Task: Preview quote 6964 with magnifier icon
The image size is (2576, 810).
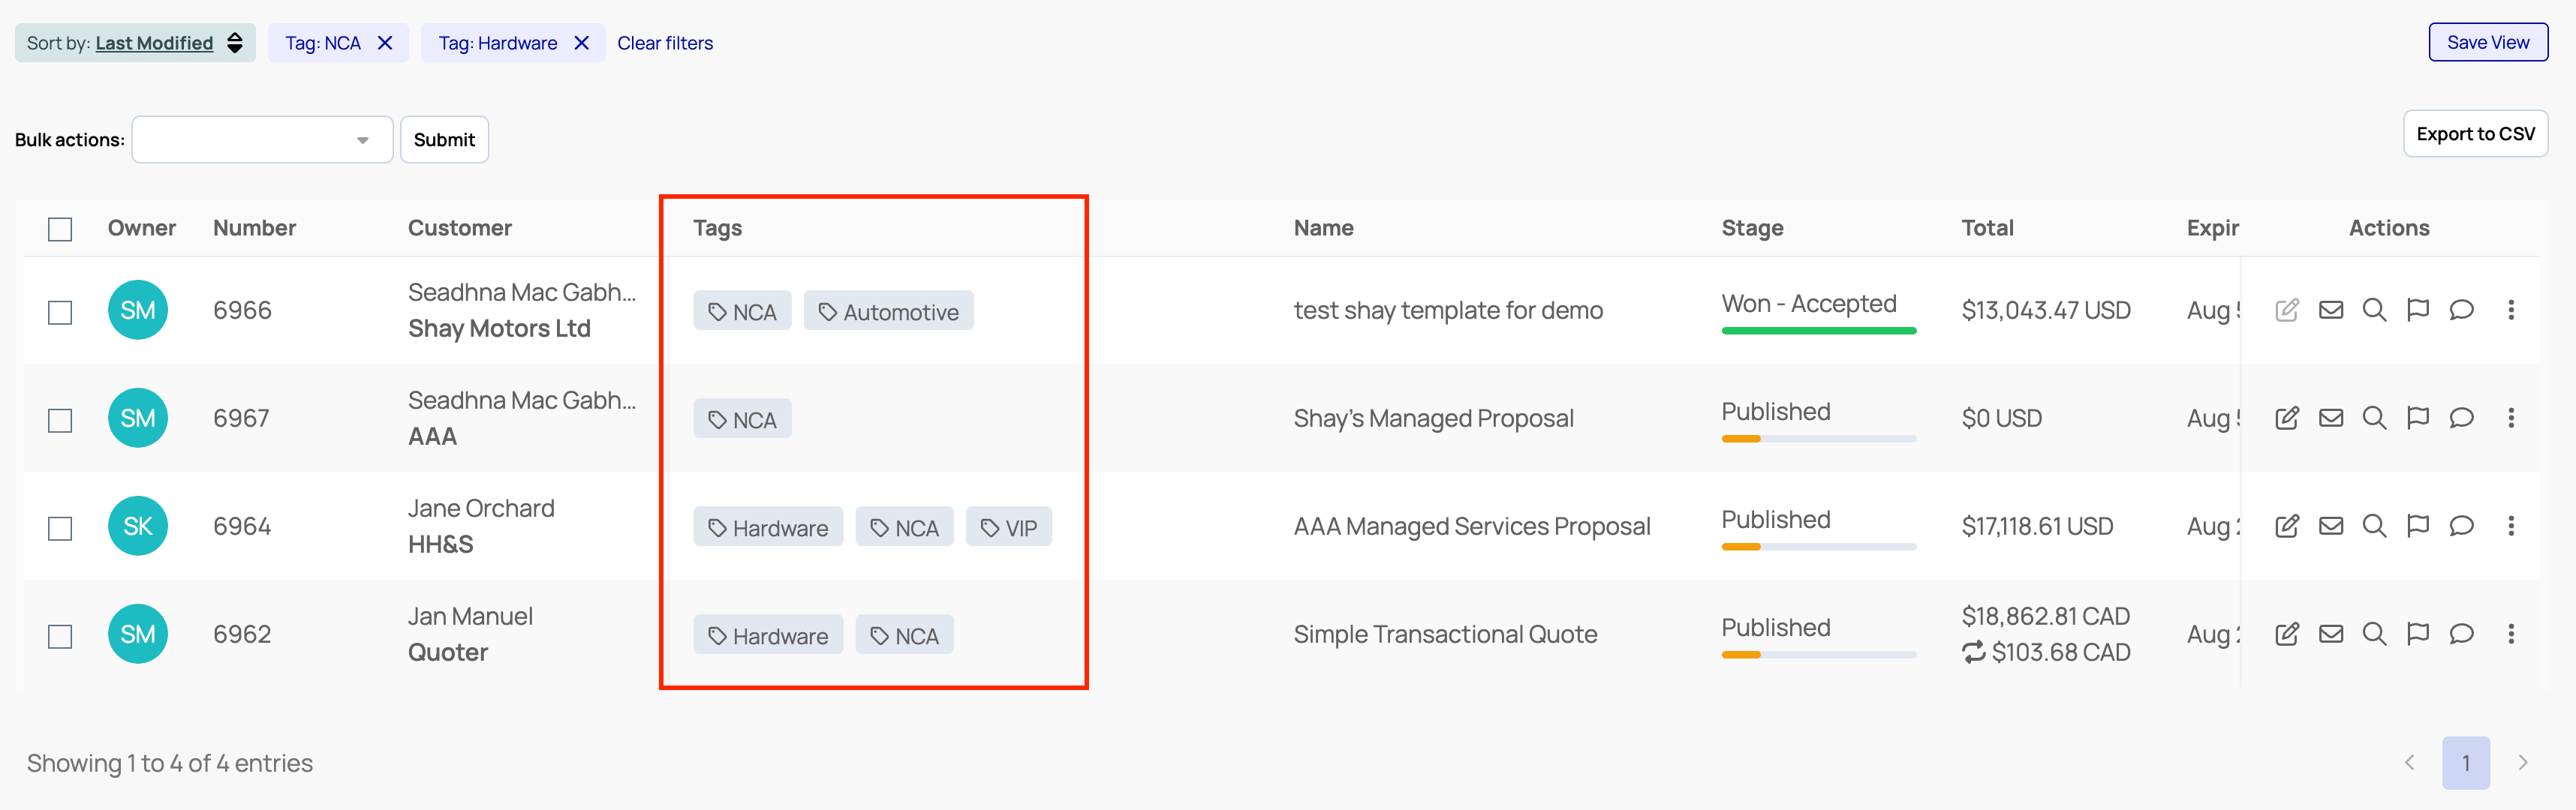Action: click(2374, 525)
